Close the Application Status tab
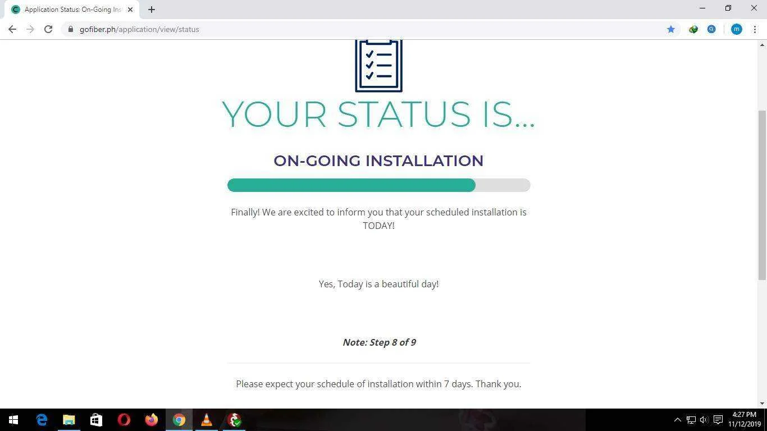Viewport: 767px width, 431px height. click(130, 10)
